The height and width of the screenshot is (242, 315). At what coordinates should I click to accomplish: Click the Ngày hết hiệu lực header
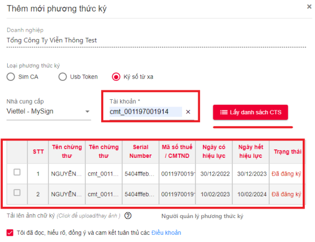click(251, 152)
